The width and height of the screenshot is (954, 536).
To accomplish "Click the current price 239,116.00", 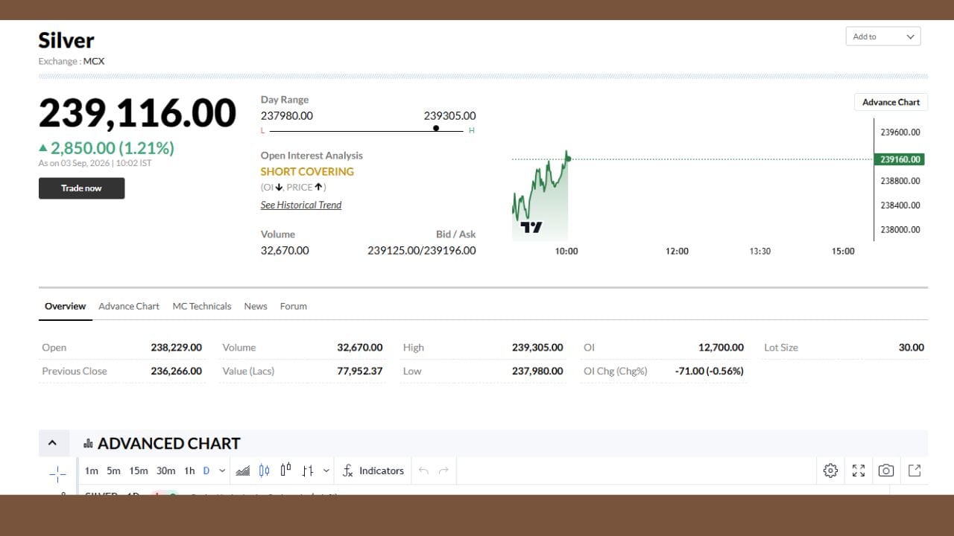I will (137, 113).
